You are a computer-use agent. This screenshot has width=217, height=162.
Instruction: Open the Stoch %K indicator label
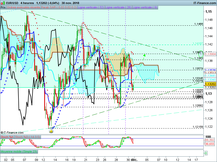pyautogui.click(x=7, y=137)
